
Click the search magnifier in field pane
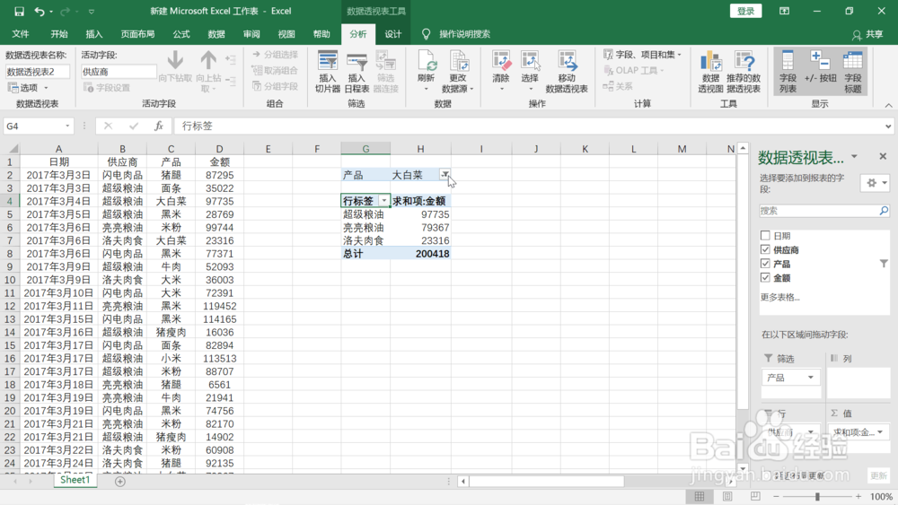(x=884, y=211)
